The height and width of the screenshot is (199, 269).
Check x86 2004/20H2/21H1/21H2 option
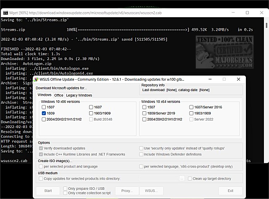[44, 119]
